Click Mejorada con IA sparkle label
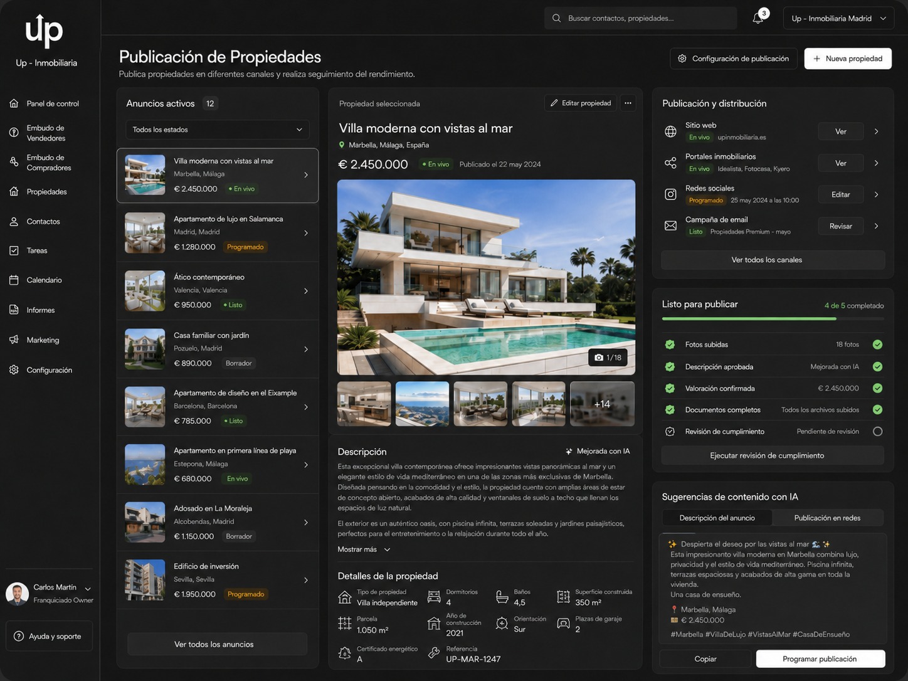Image resolution: width=908 pixels, height=681 pixels. [x=598, y=451]
